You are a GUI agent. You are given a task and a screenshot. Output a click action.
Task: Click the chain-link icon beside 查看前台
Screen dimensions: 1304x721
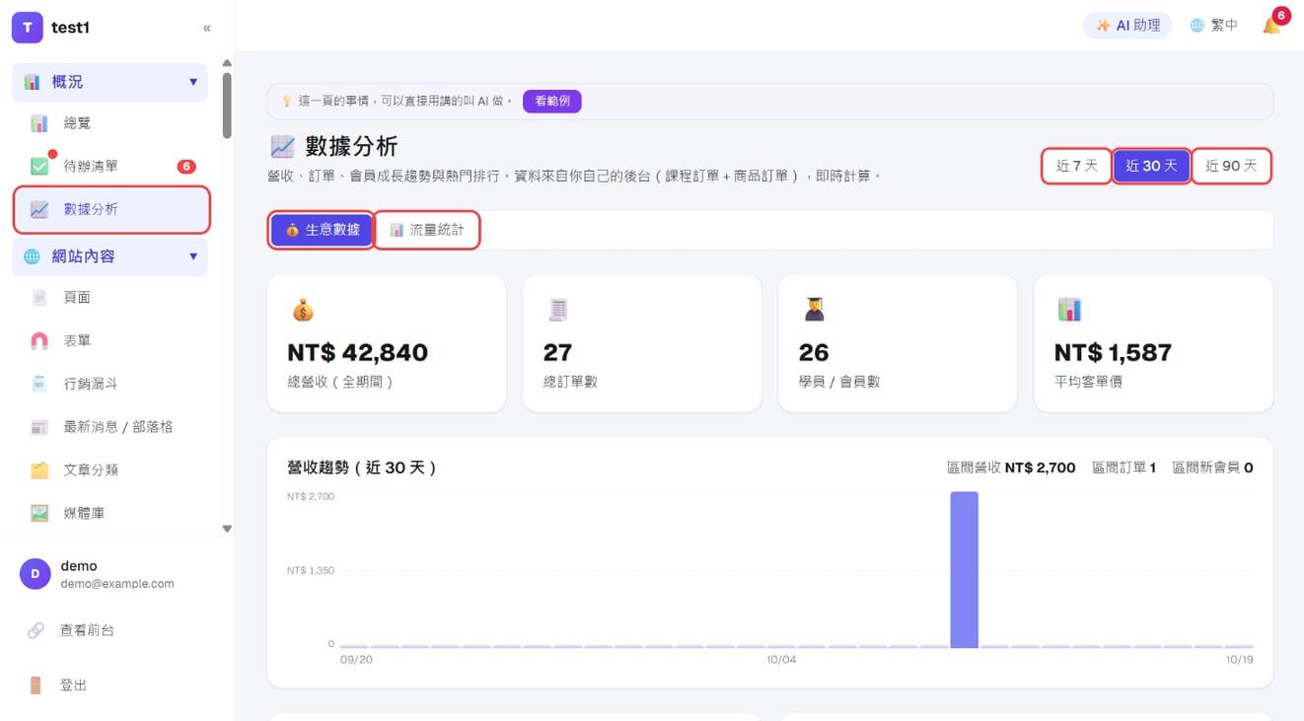point(36,629)
